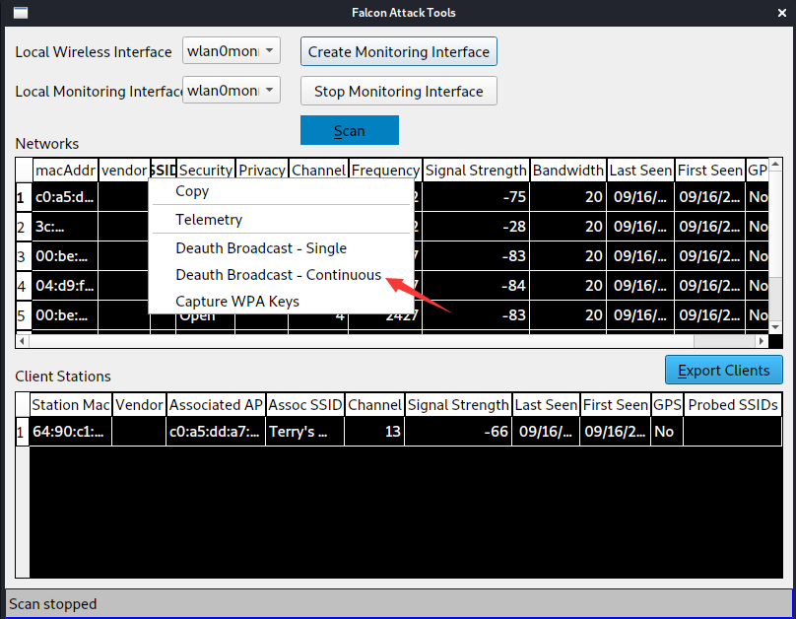The height and width of the screenshot is (619, 796).
Task: Open Local Wireless Interface dropdown
Action: point(232,51)
